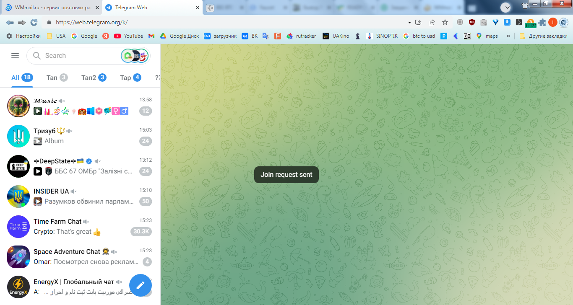Open EnergyX Глобальный чат
The height and width of the screenshot is (305, 573).
(x=80, y=287)
